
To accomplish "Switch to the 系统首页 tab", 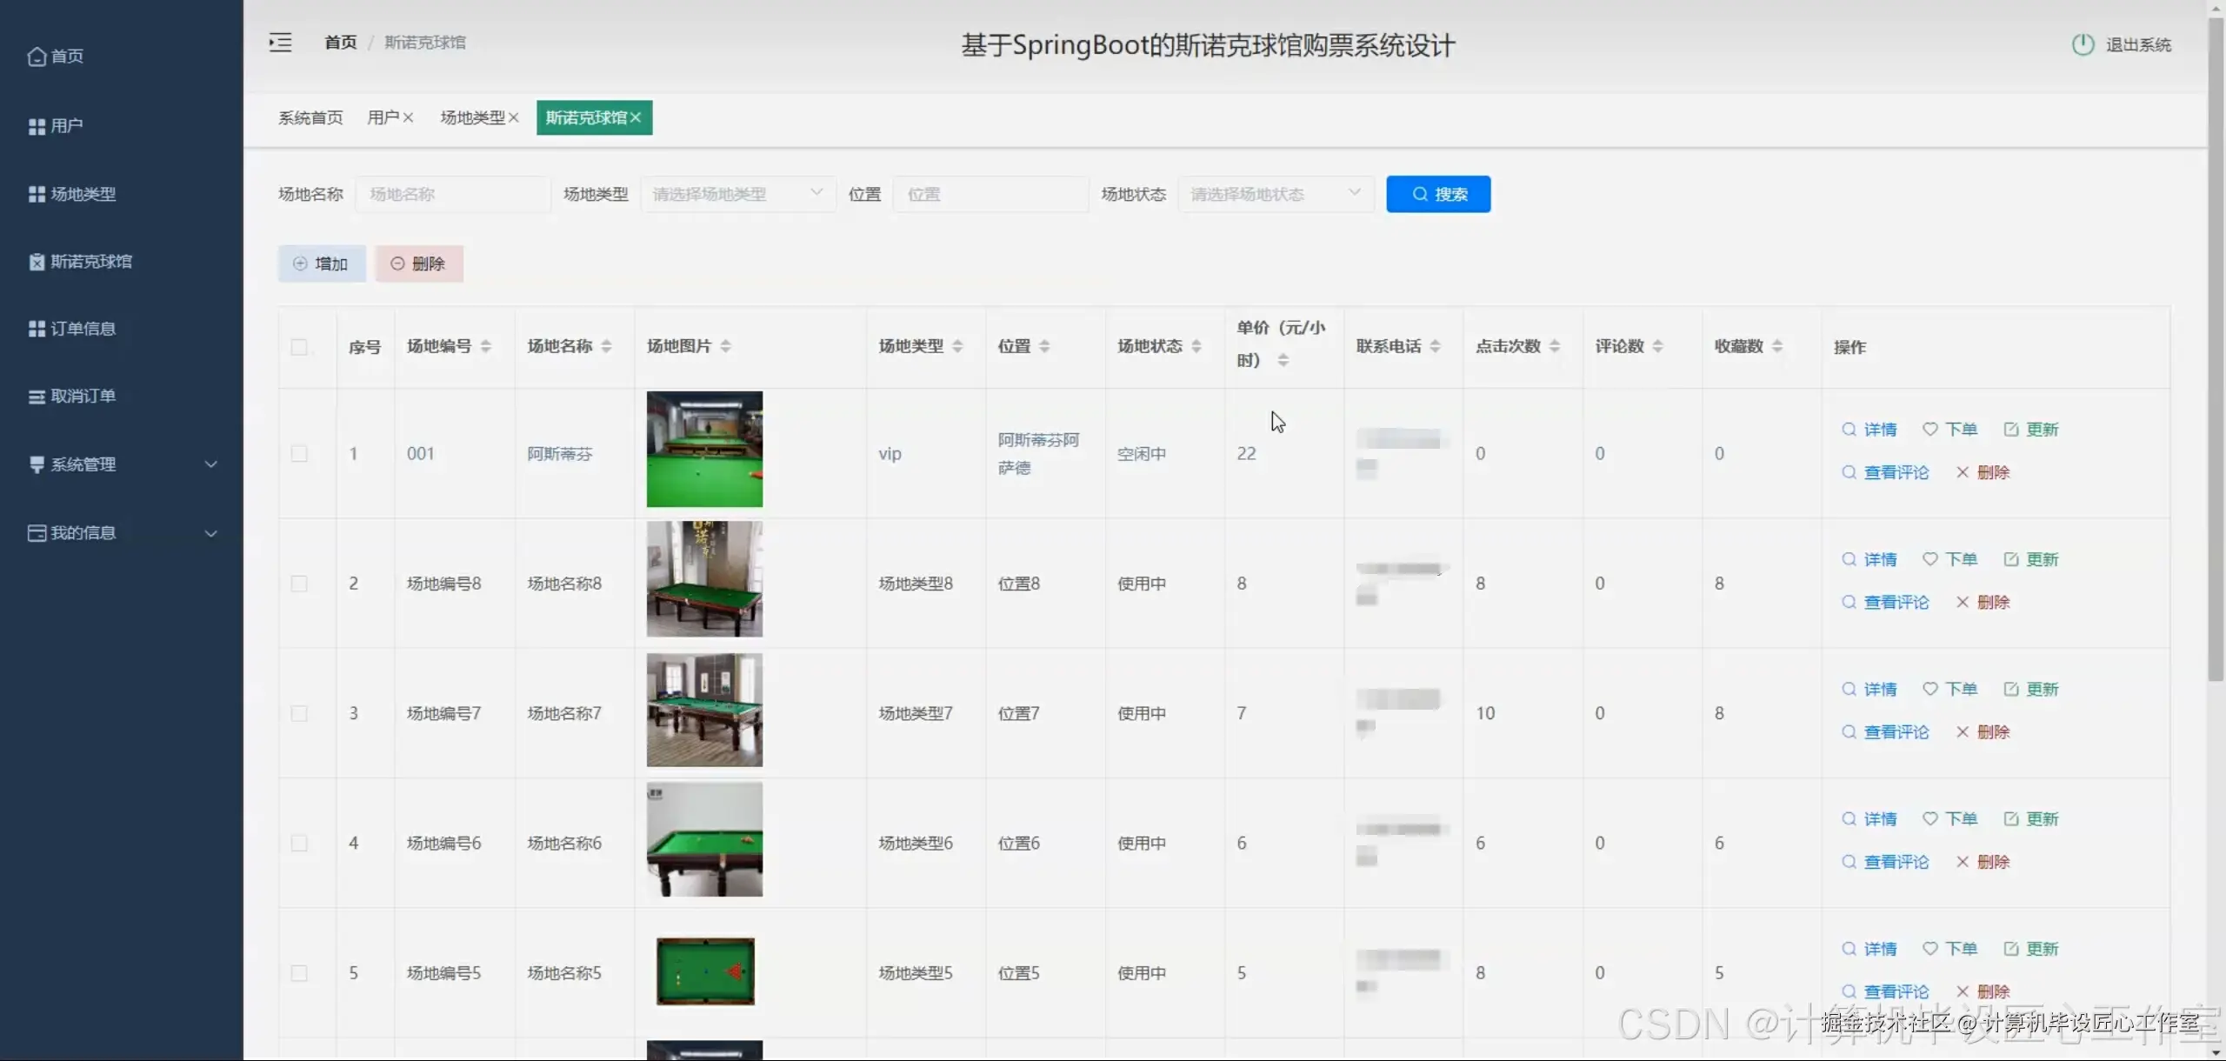I will pos(310,117).
